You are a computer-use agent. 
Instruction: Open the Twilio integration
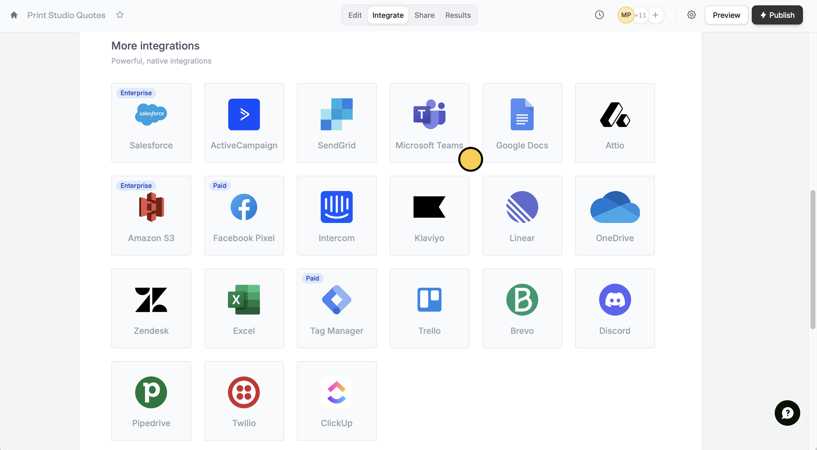(244, 401)
